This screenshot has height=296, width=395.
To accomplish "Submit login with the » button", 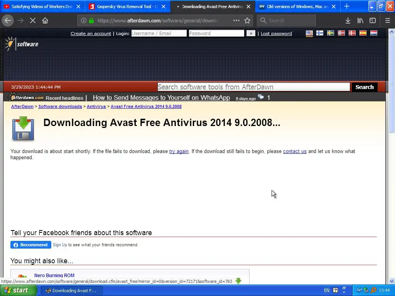I will [x=251, y=33].
